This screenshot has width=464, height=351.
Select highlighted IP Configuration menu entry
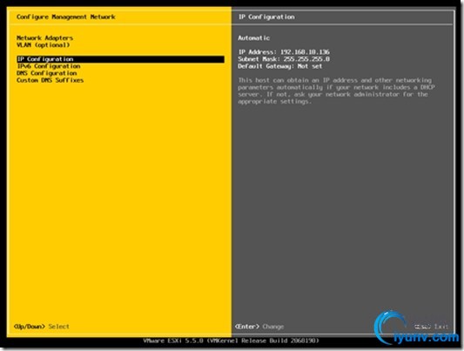pos(120,59)
